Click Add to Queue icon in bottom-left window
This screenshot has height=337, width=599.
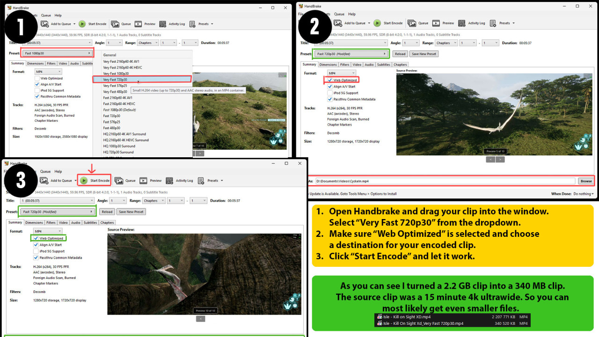click(45, 180)
